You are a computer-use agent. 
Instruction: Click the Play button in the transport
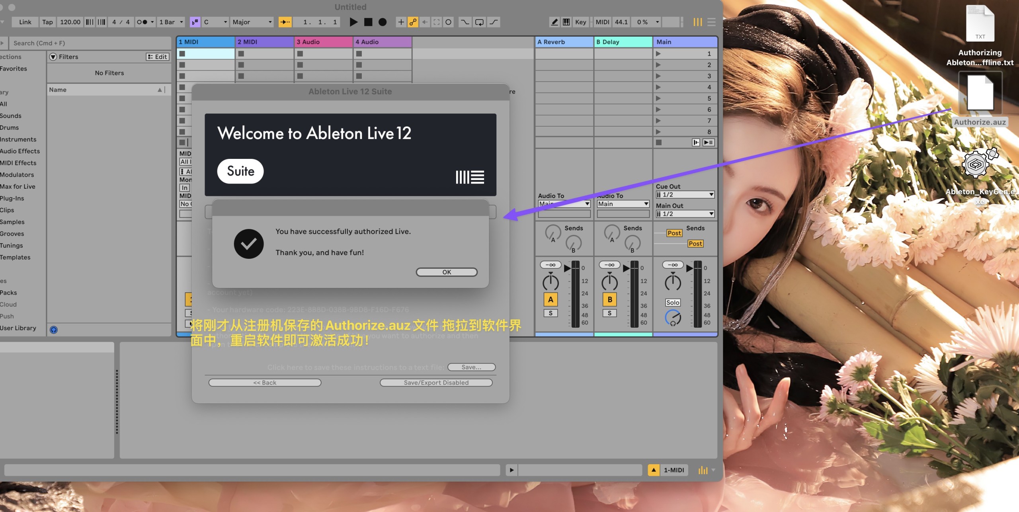tap(353, 22)
